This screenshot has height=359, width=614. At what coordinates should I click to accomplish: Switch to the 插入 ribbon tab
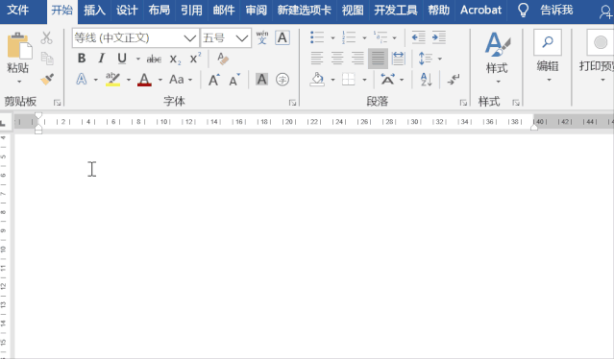[x=94, y=11]
